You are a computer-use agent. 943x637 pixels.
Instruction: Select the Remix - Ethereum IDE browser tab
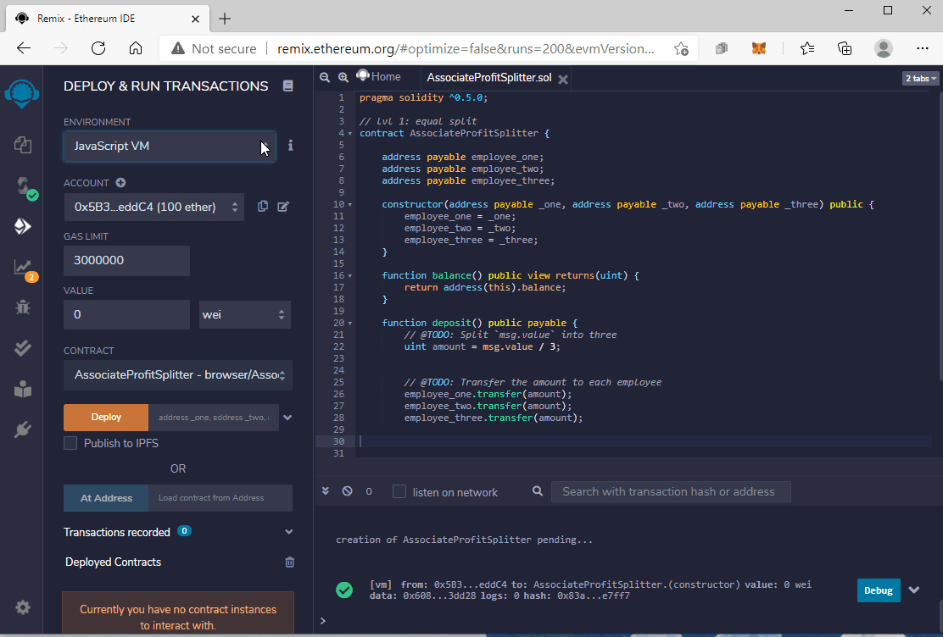(109, 19)
